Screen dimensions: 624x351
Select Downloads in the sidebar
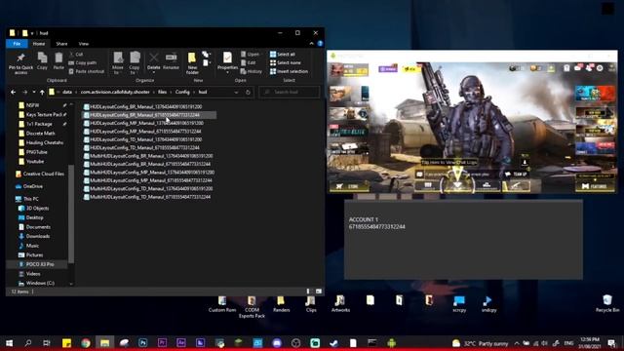37,236
